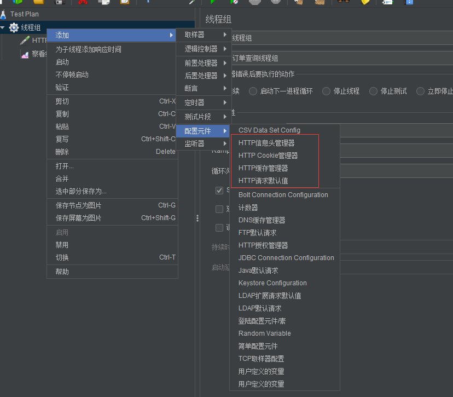Choose 删除 in the context menu
The image size is (453, 397).
(112, 152)
